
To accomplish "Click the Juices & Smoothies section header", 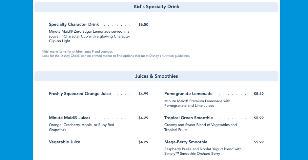I will pos(156,76).
